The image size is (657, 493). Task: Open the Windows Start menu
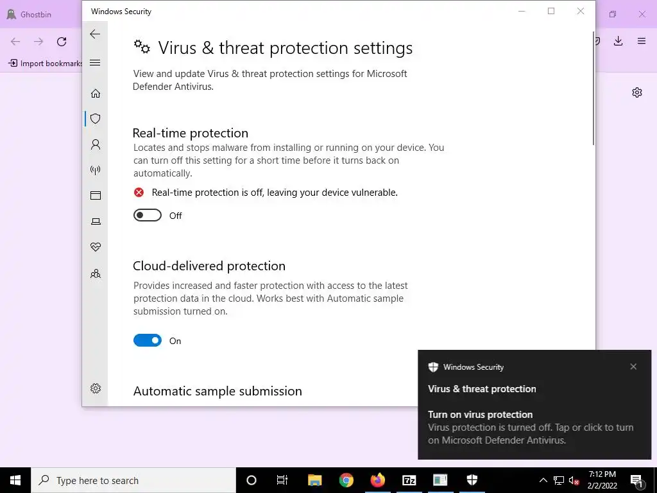pos(15,480)
